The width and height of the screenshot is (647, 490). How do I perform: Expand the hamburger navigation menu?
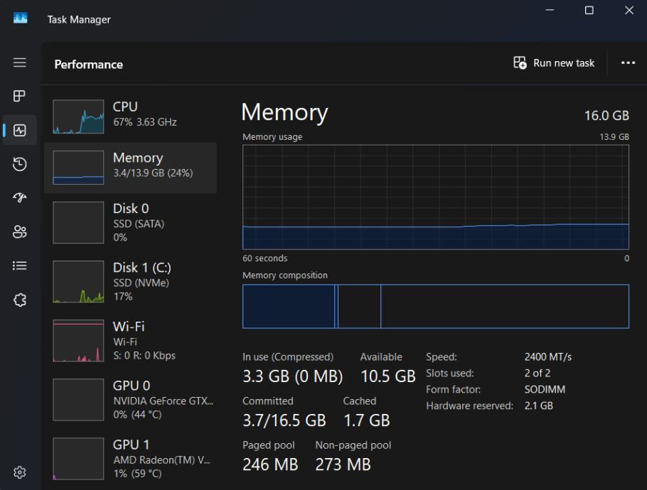coord(20,62)
